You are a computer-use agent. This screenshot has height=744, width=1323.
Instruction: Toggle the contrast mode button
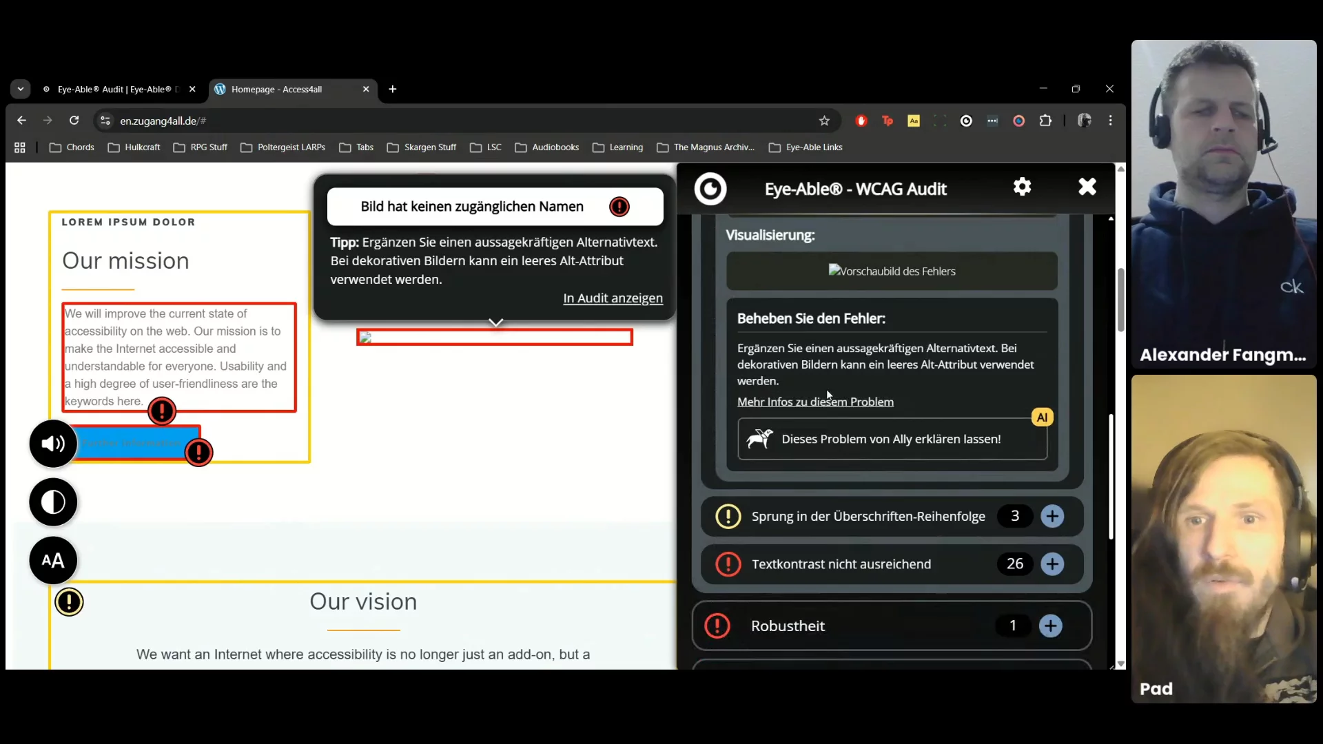tap(53, 502)
